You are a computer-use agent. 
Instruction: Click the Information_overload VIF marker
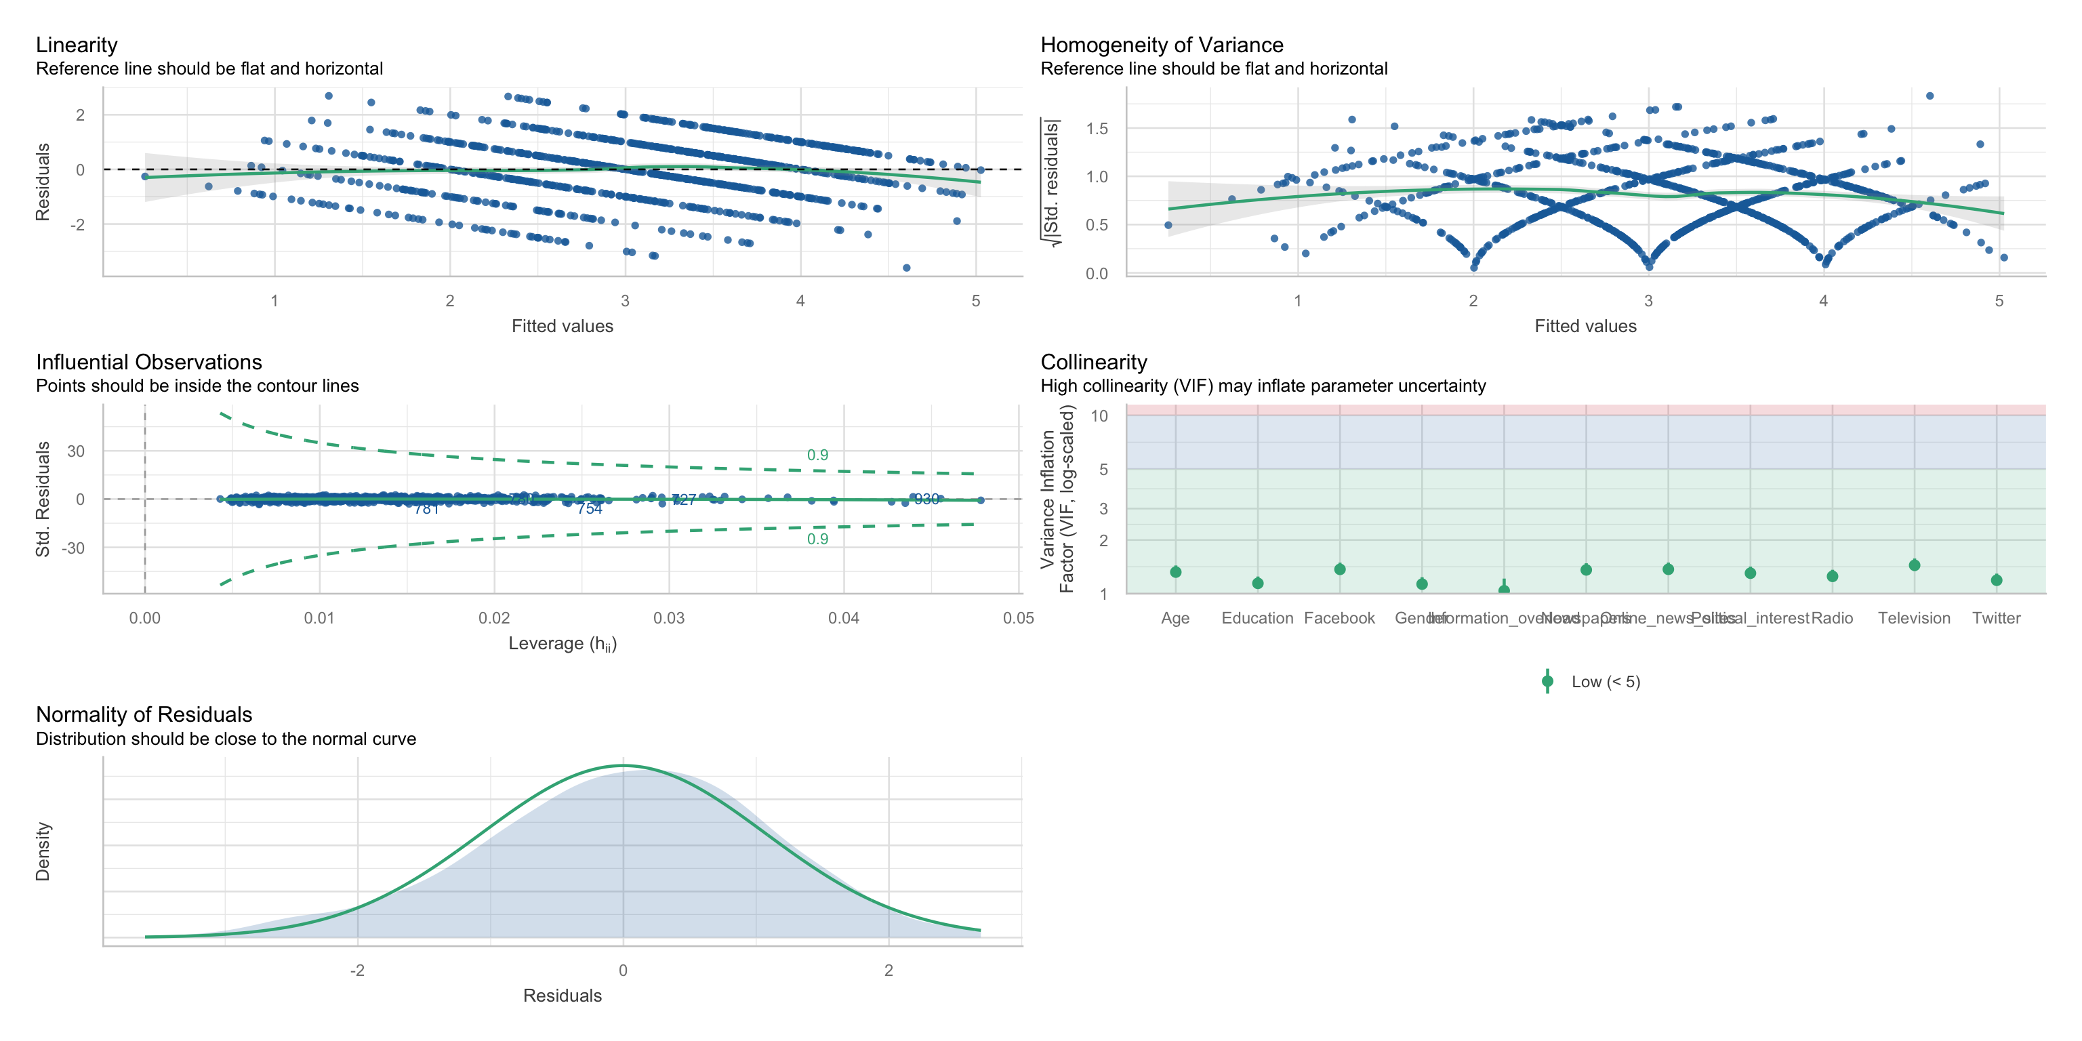coord(1503,590)
